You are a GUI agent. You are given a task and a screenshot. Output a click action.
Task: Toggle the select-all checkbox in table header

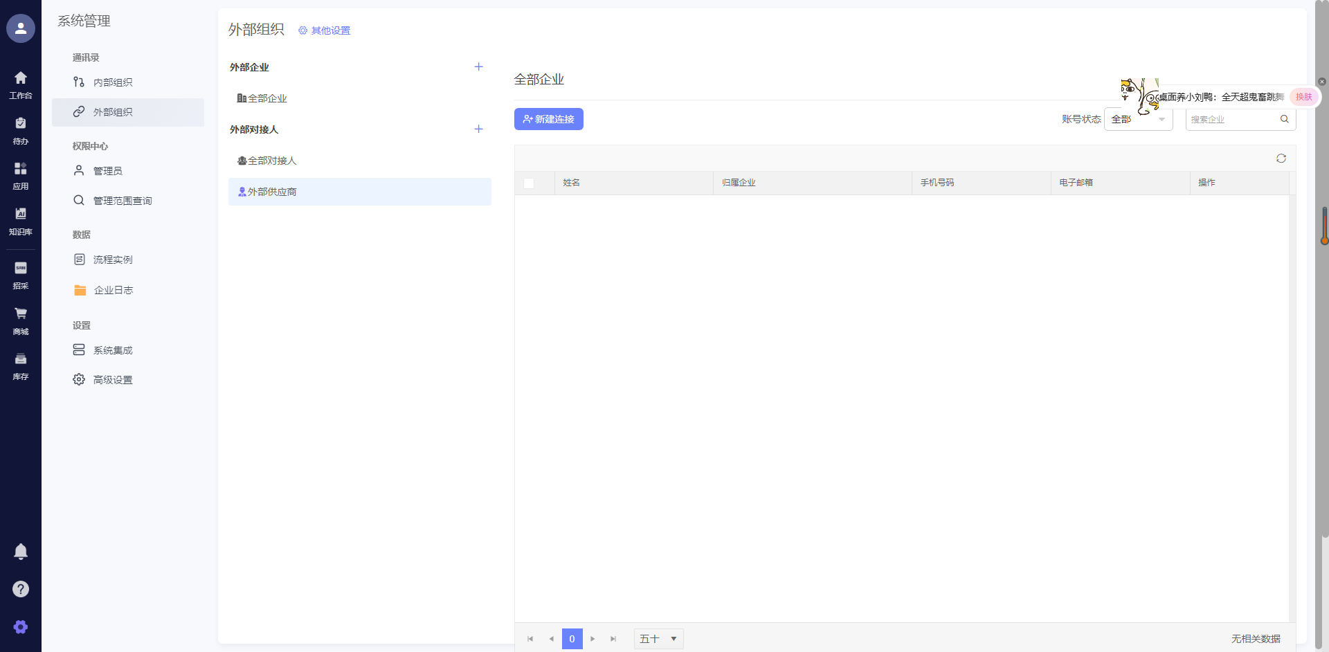click(x=529, y=183)
